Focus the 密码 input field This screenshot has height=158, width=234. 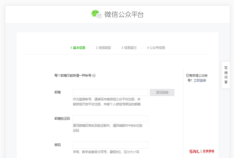pos(110,145)
